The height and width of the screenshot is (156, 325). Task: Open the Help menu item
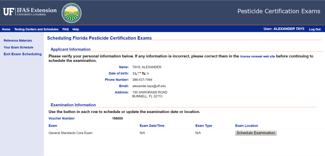click(76, 29)
